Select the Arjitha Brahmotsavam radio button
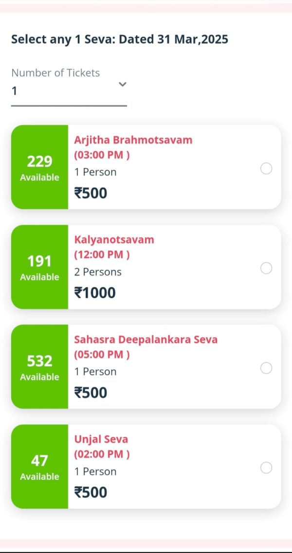292x553 pixels. (266, 169)
